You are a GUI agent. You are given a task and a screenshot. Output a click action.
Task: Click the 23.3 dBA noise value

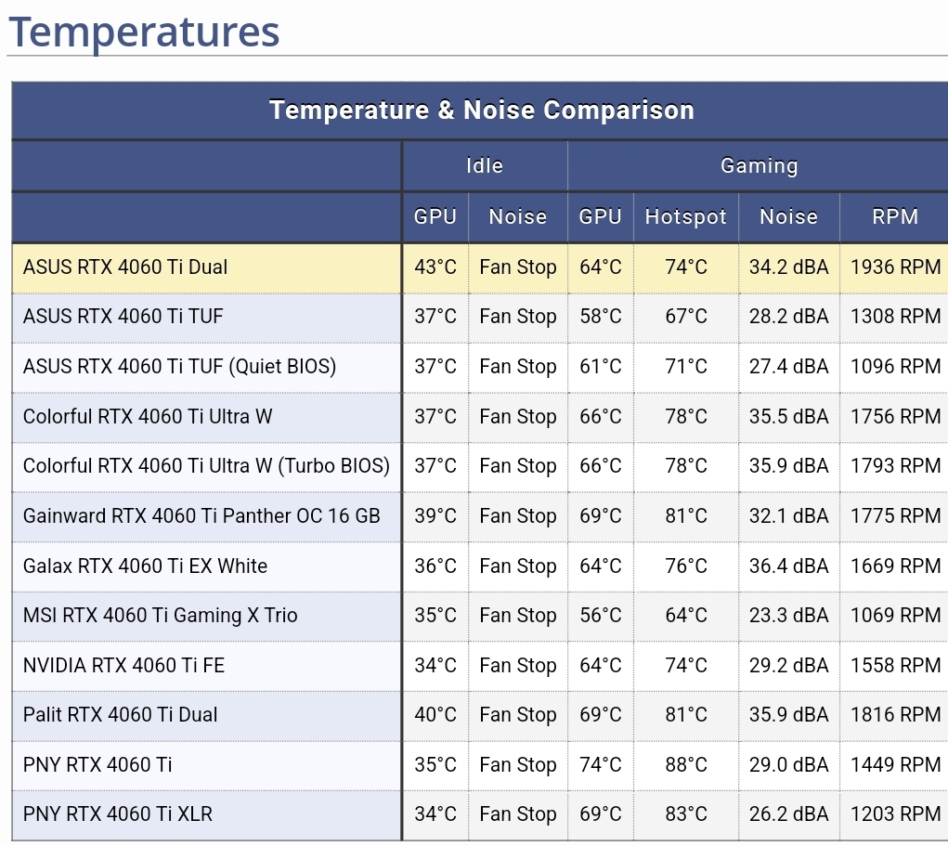click(788, 616)
